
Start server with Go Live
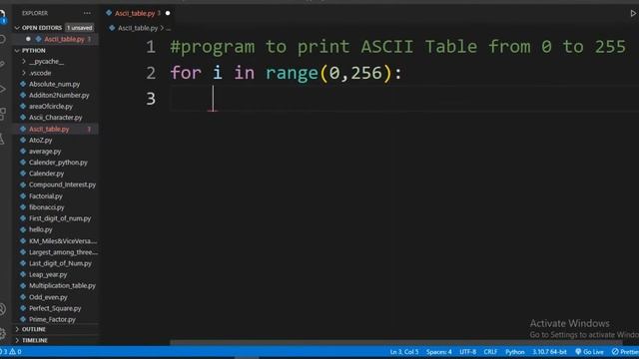pyautogui.click(x=589, y=352)
